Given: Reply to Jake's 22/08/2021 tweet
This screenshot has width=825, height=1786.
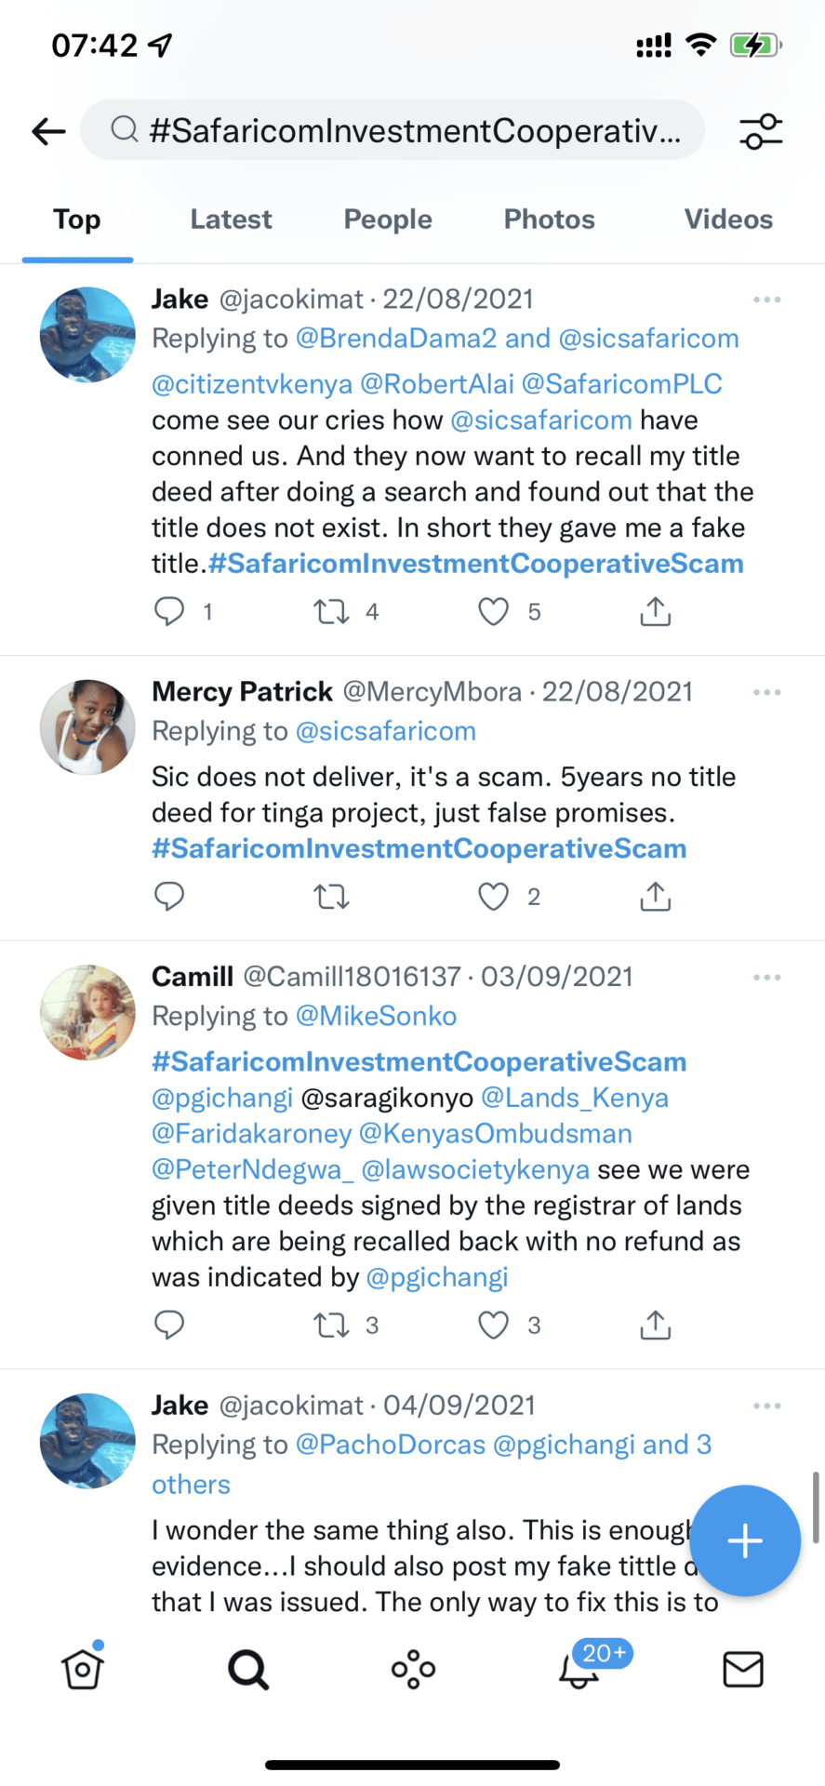Looking at the screenshot, I should 169,611.
